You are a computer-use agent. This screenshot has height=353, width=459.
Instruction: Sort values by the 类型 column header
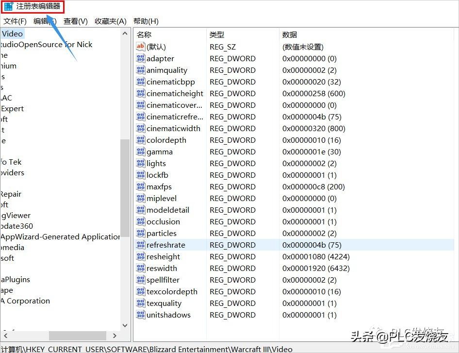[217, 34]
